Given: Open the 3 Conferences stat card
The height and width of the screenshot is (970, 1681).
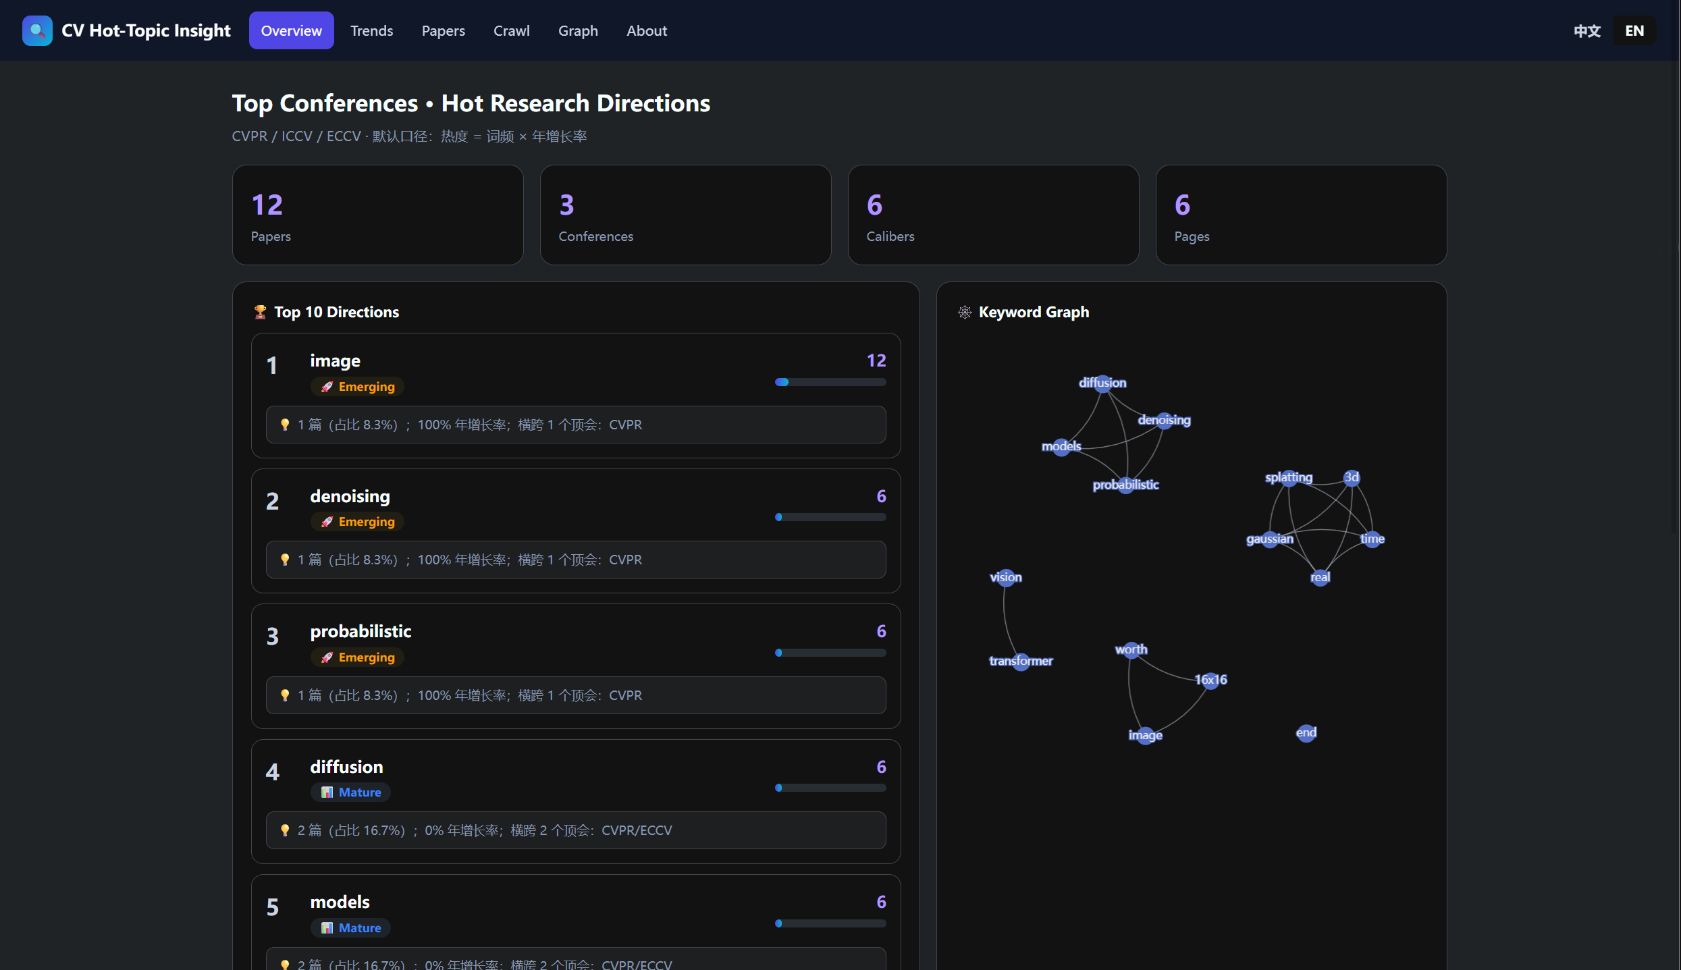Looking at the screenshot, I should click(x=686, y=215).
